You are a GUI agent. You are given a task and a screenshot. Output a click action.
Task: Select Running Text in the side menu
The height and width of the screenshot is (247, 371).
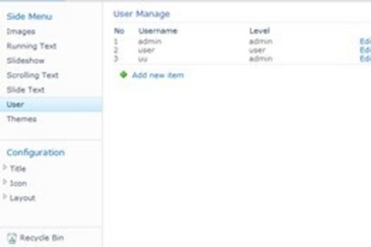[x=31, y=46]
